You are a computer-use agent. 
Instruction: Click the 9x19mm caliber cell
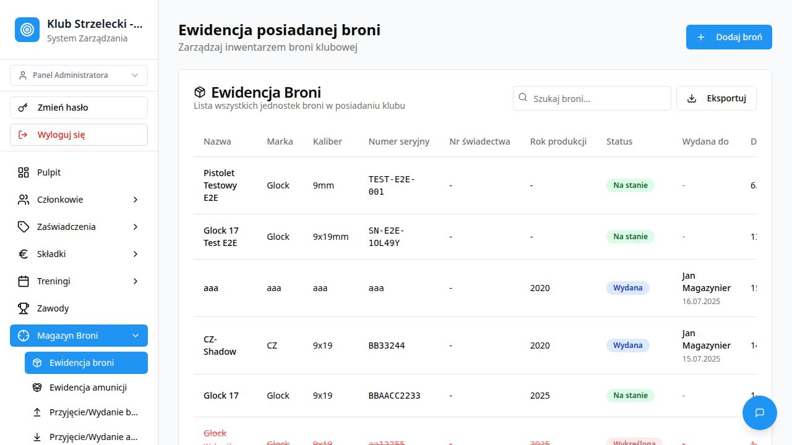coord(331,237)
